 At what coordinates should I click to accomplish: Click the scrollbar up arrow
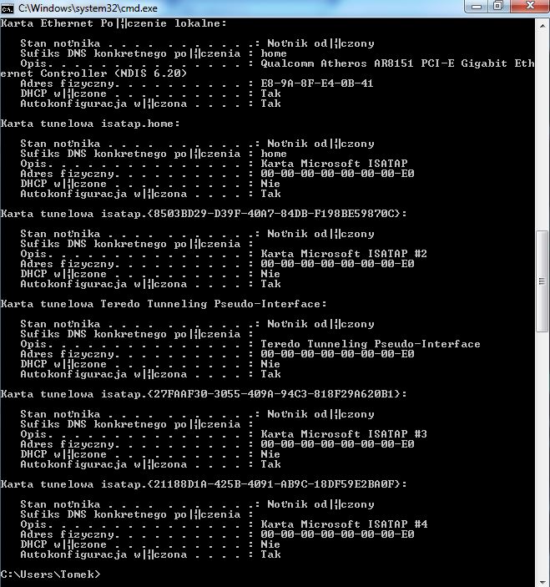[542, 26]
